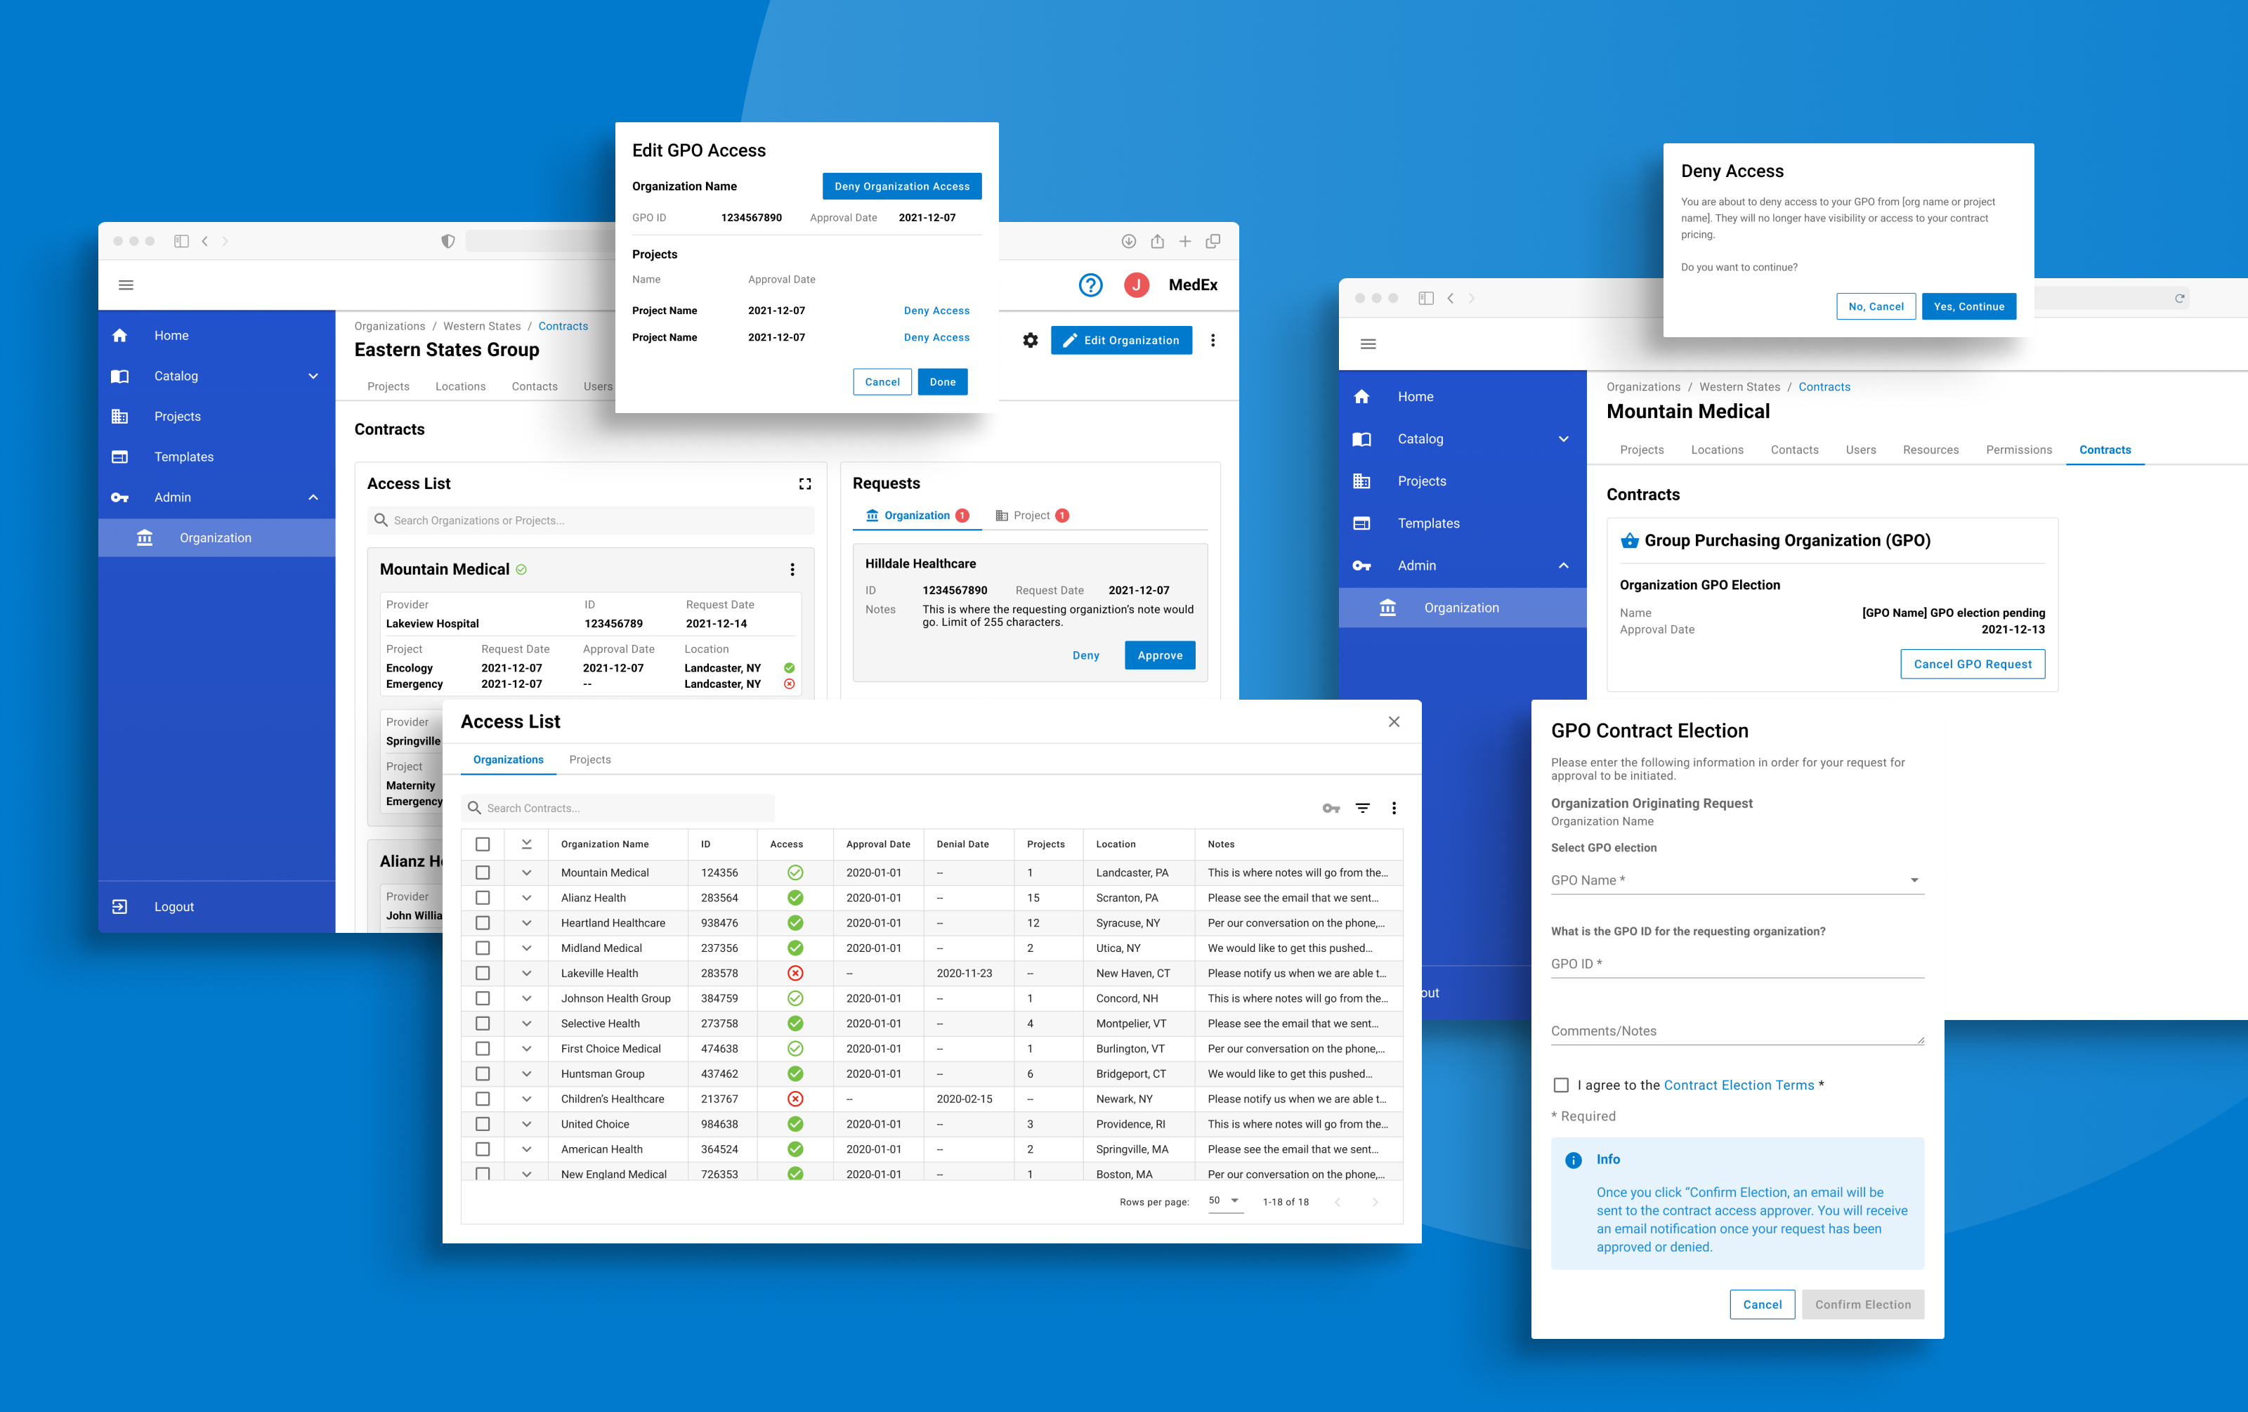Toggle the select-all checkbox in table header
The height and width of the screenshot is (1412, 2248).
pos(483,844)
